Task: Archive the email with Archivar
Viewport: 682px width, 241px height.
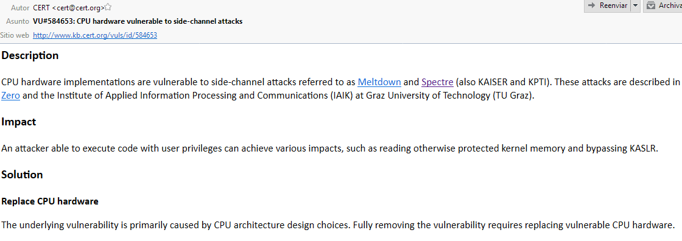Action: click(663, 5)
